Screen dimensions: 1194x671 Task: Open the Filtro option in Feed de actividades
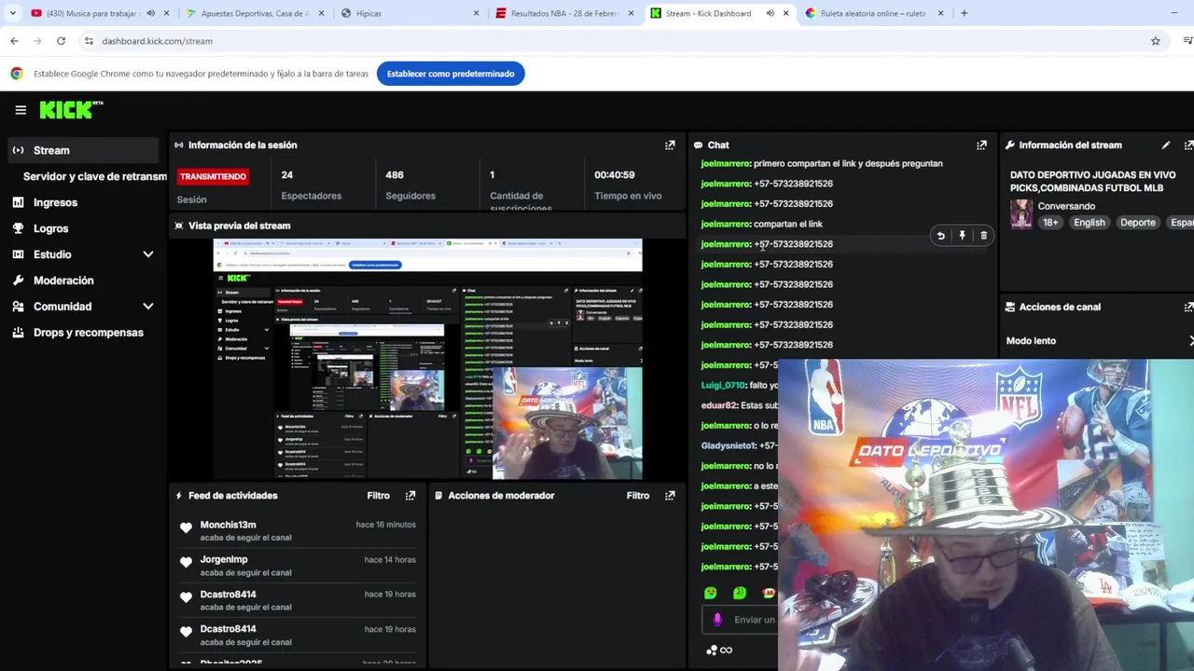(378, 496)
